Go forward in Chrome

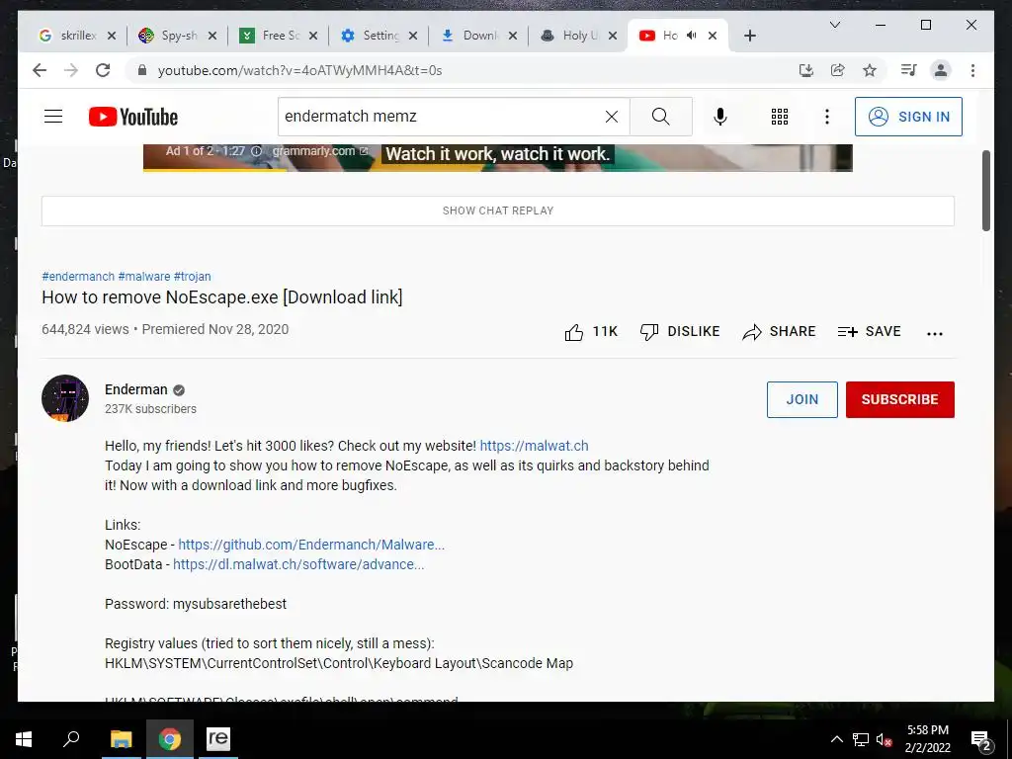[x=71, y=70]
